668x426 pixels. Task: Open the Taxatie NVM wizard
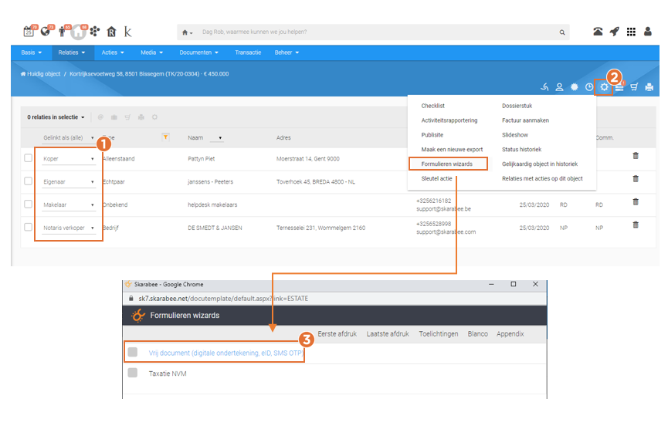click(x=168, y=374)
